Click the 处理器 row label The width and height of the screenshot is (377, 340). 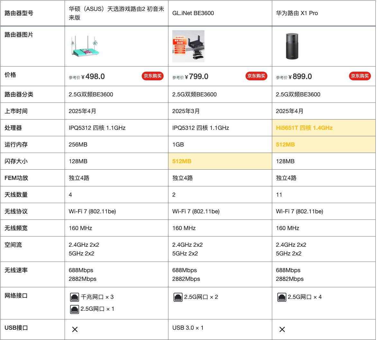point(13,128)
